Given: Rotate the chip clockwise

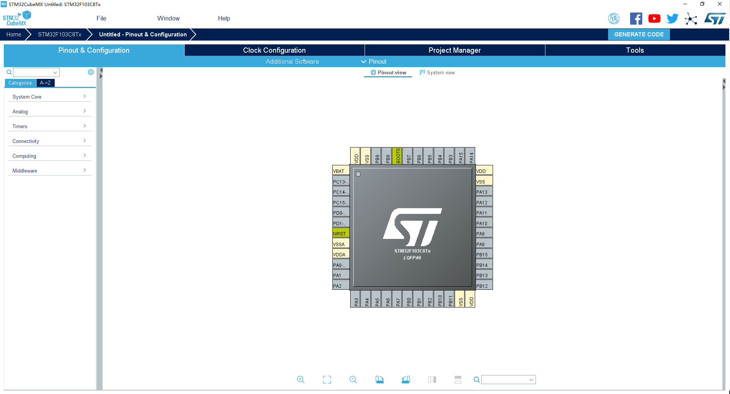Looking at the screenshot, I should [x=379, y=380].
